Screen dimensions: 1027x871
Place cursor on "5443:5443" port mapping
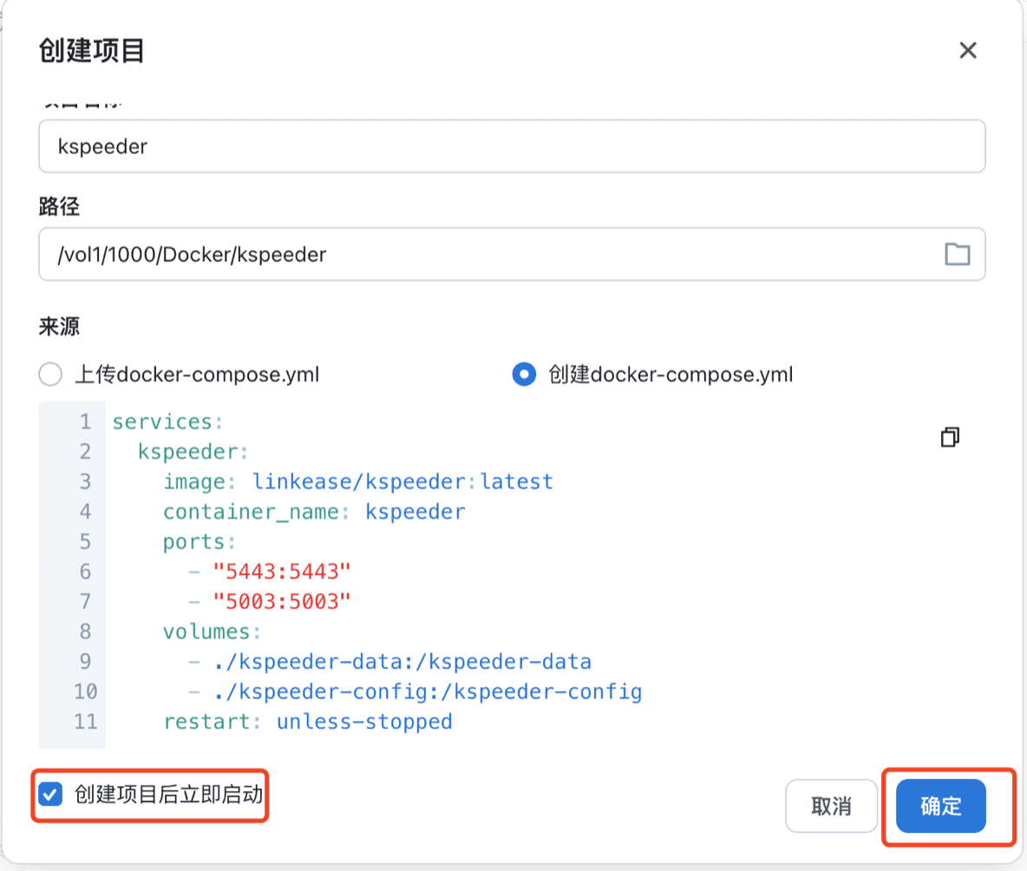click(x=282, y=572)
